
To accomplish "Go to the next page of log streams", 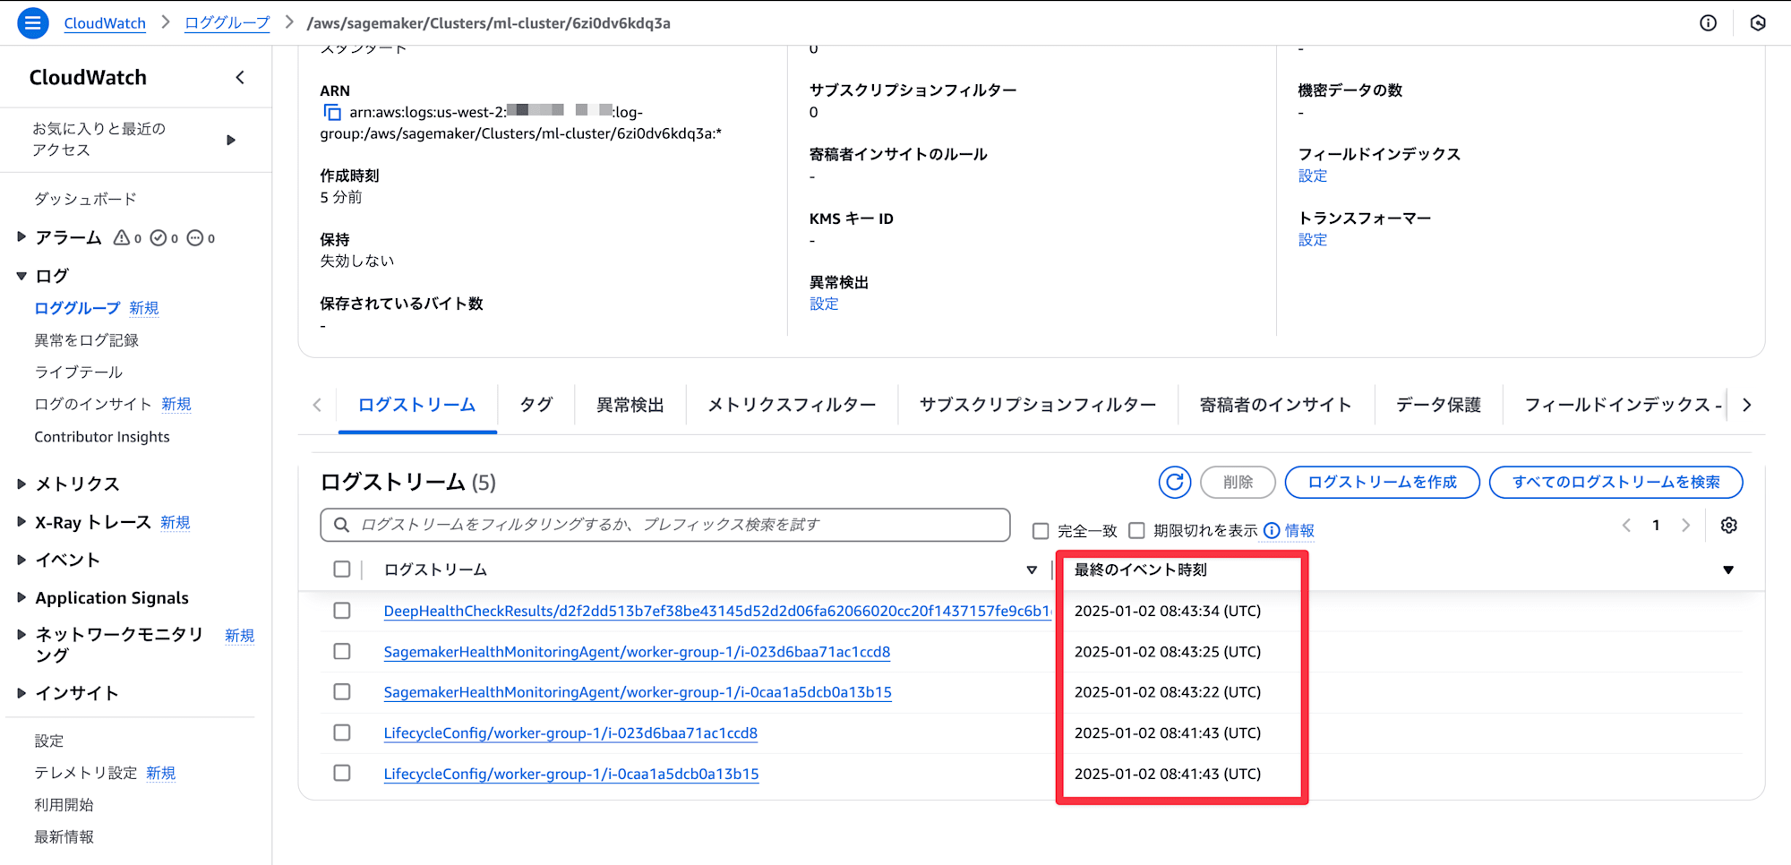I will (x=1685, y=526).
